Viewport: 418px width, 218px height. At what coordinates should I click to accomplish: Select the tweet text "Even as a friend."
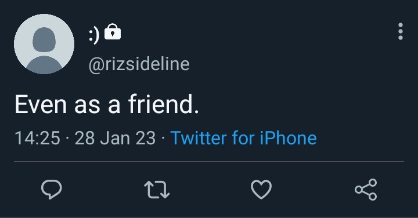point(107,104)
